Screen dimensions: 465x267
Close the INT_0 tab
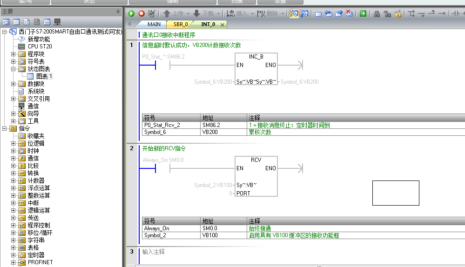tap(222, 25)
